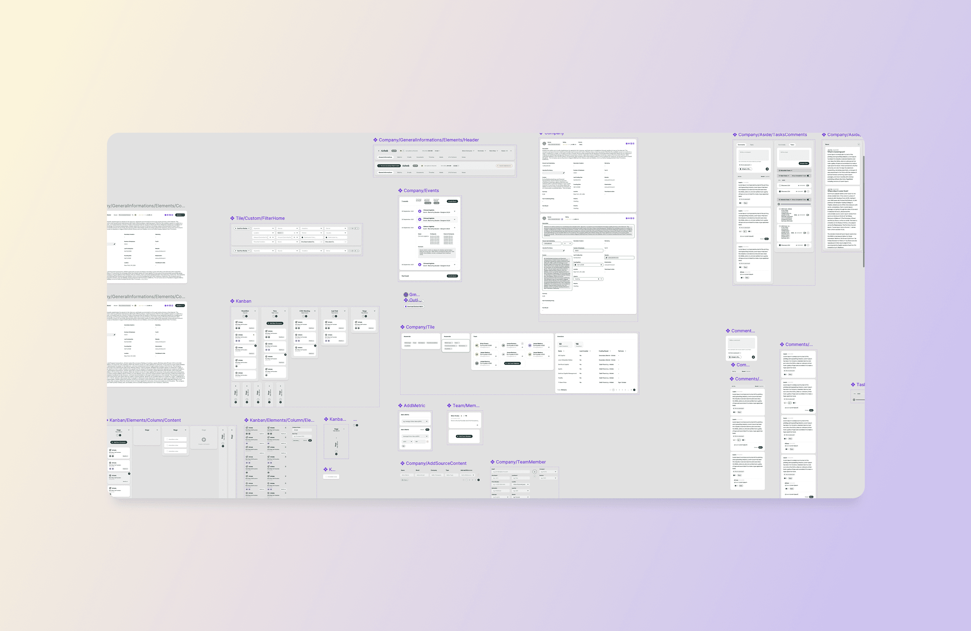Check the first unchecked Discovery Call task
Viewport: 971px width, 631px height.
coord(780,185)
